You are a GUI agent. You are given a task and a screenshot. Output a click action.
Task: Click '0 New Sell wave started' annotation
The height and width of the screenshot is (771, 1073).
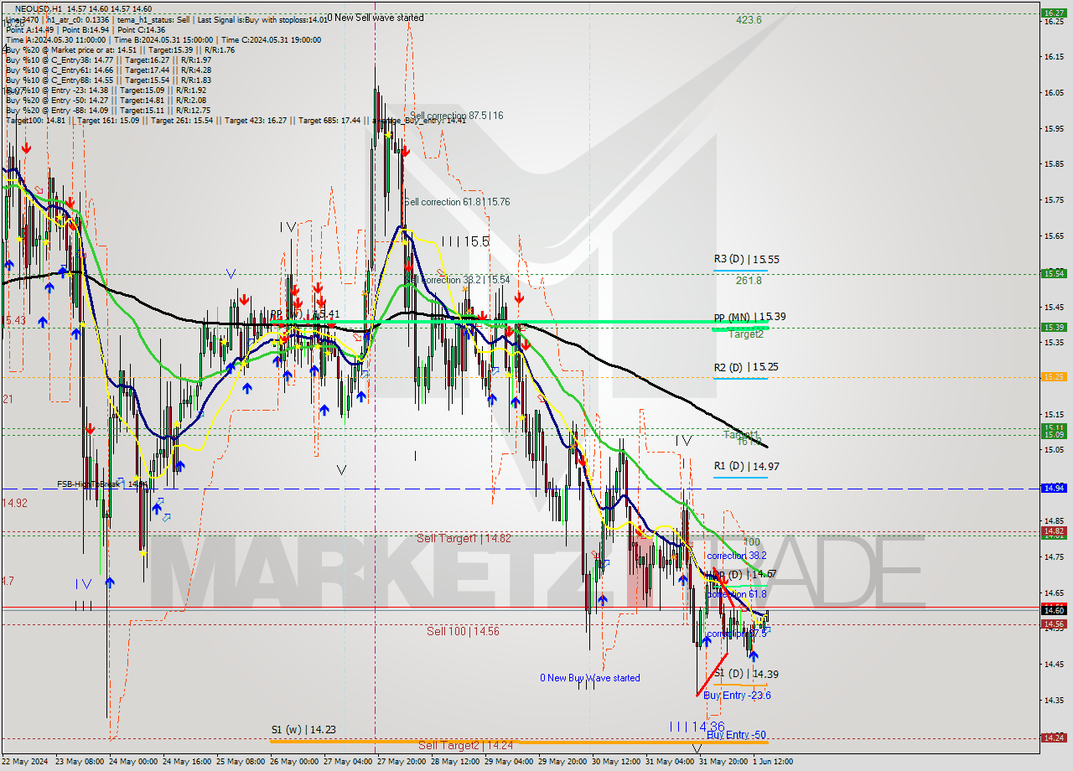(x=375, y=18)
